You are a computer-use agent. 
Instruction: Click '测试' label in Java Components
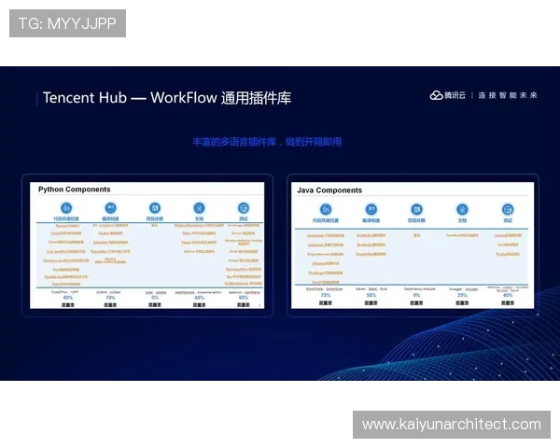pos(508,220)
